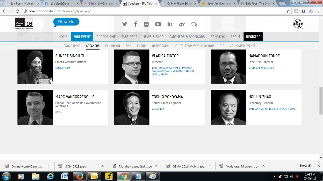Screen dimensions: 323x181
Task: Select the FORUM submenu item
Action: (142, 46)
